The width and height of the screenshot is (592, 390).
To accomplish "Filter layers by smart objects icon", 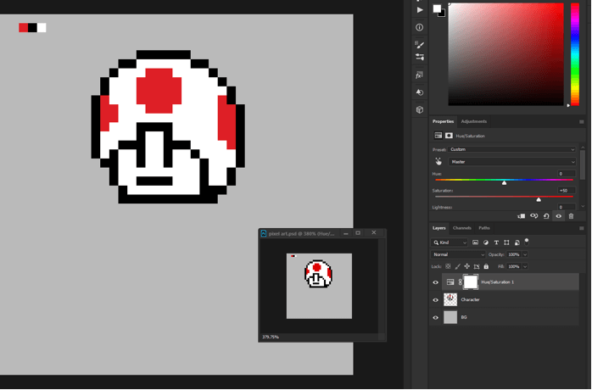I will click(517, 242).
